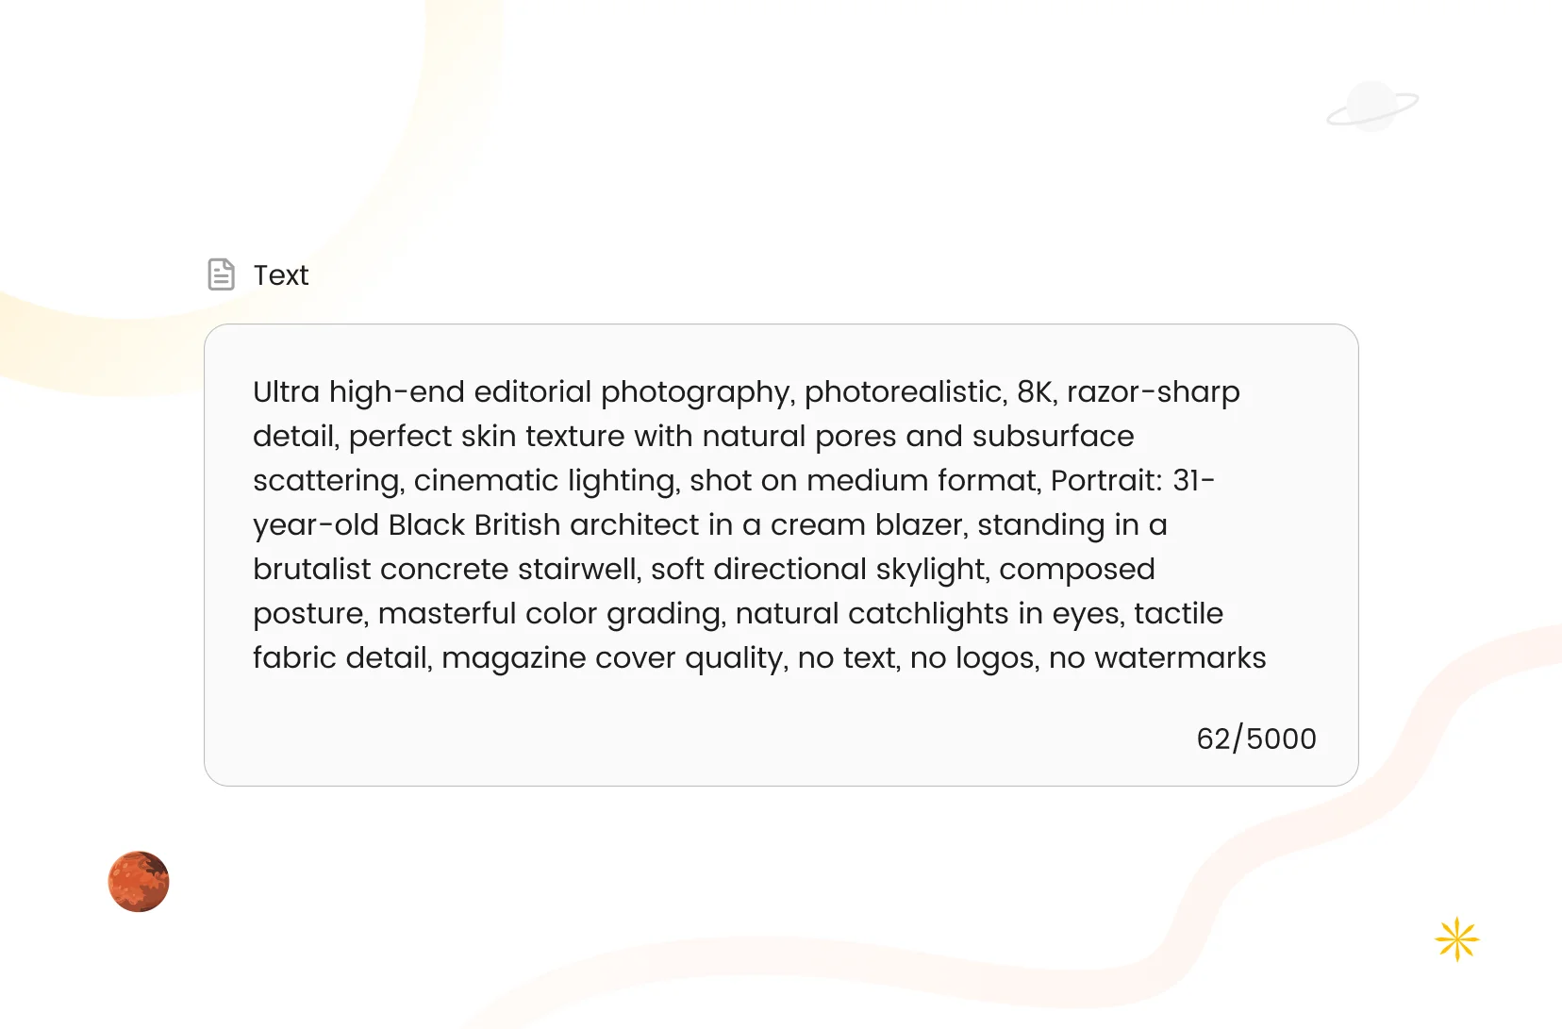Click the faint Saturn planet icon
Image resolution: width=1562 pixels, height=1029 pixels.
click(x=1372, y=106)
